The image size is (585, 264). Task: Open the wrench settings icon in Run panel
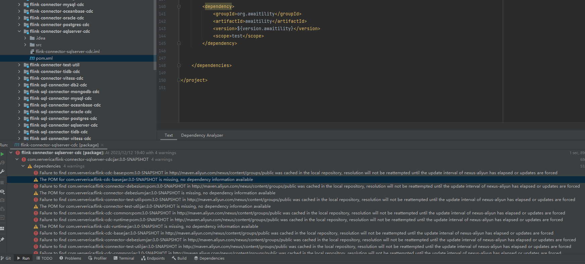[2, 172]
